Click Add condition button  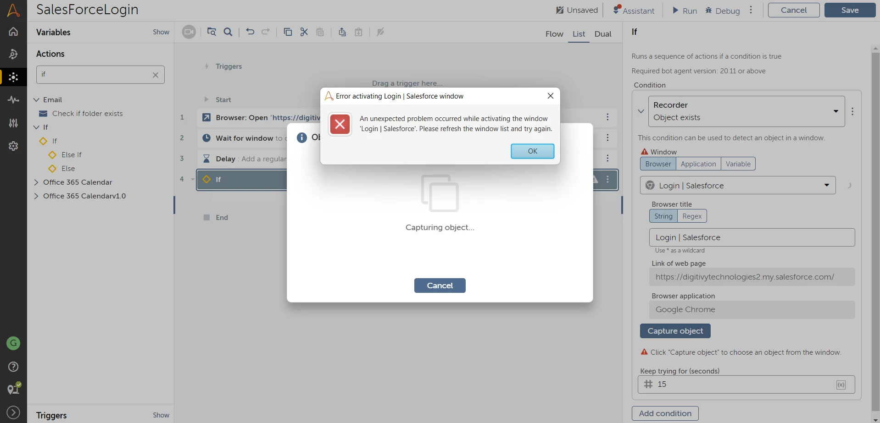point(665,413)
